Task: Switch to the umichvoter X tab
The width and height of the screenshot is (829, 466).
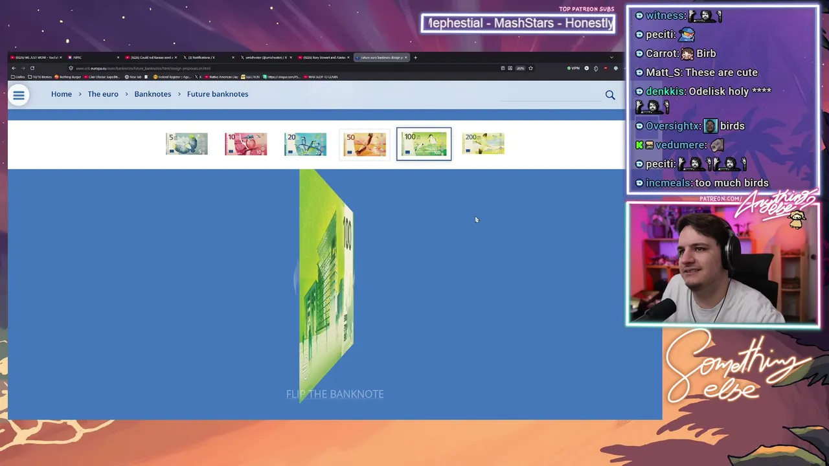Action: (267, 58)
